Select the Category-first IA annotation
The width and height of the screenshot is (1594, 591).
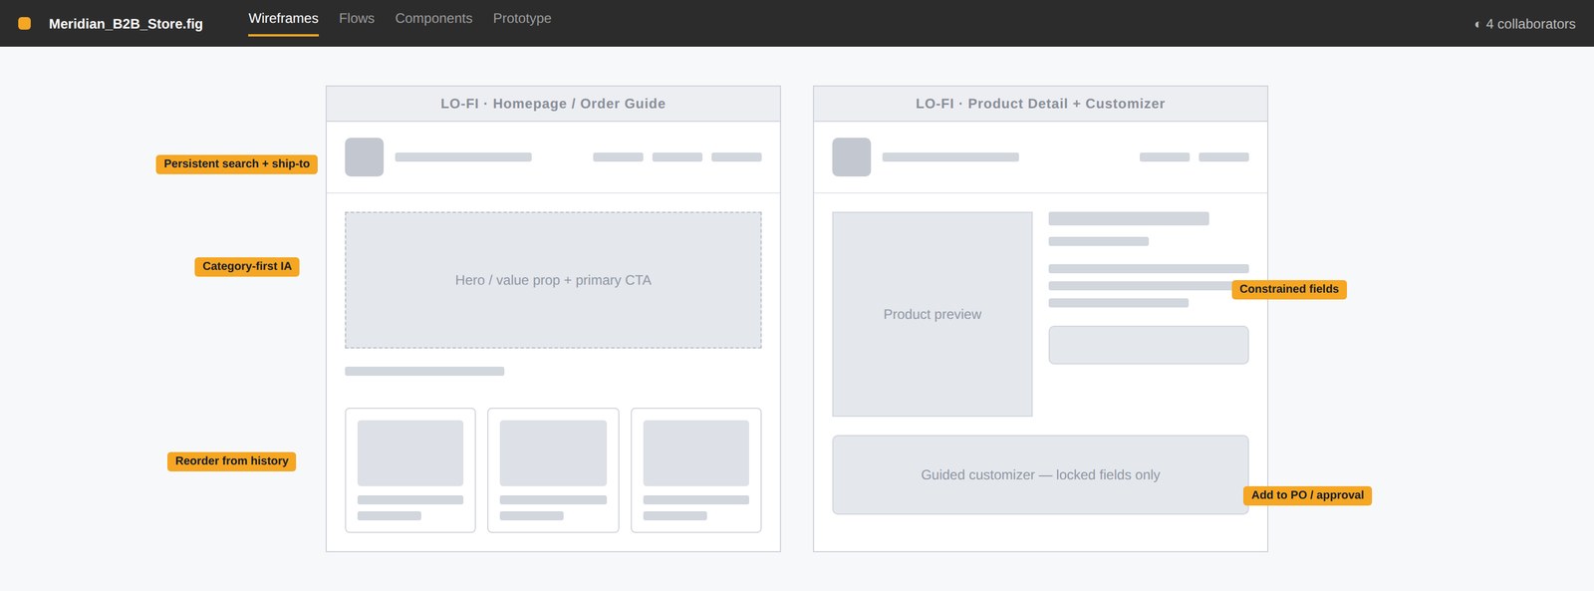(x=247, y=266)
